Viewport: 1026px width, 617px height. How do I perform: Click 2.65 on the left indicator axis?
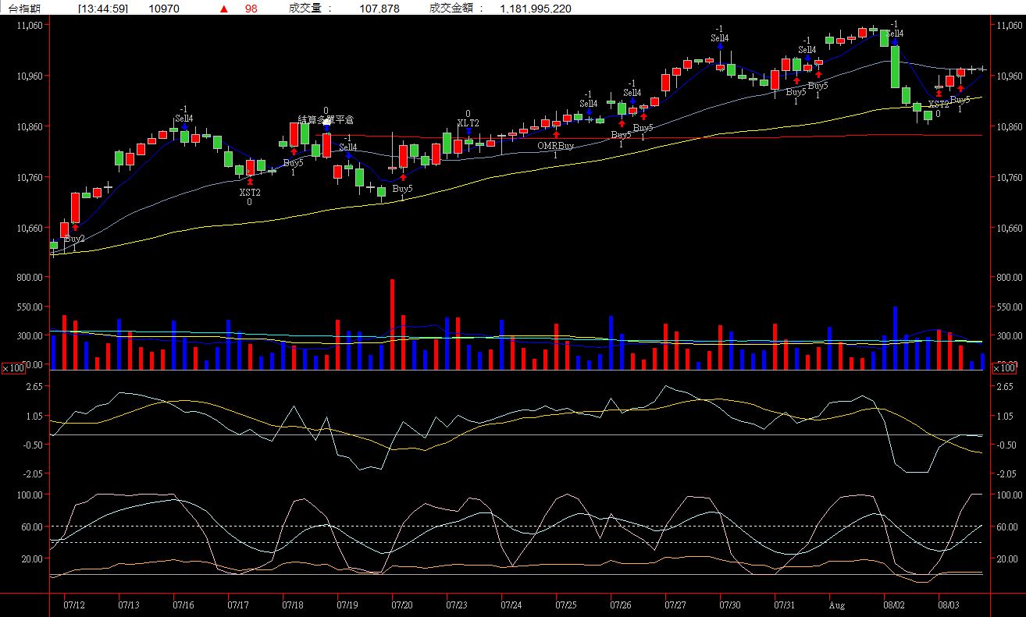[x=34, y=386]
